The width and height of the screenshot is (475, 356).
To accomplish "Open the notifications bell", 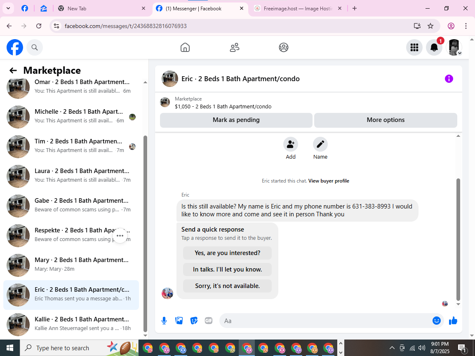I will [x=434, y=47].
